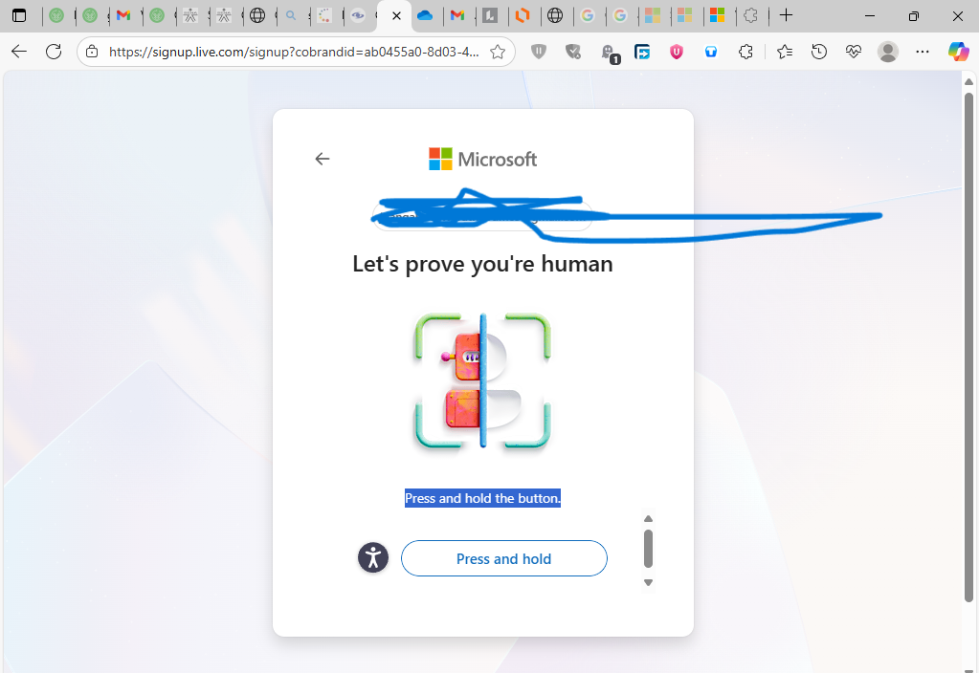
Task: Switch to the magnifier search tab
Action: 291,15
